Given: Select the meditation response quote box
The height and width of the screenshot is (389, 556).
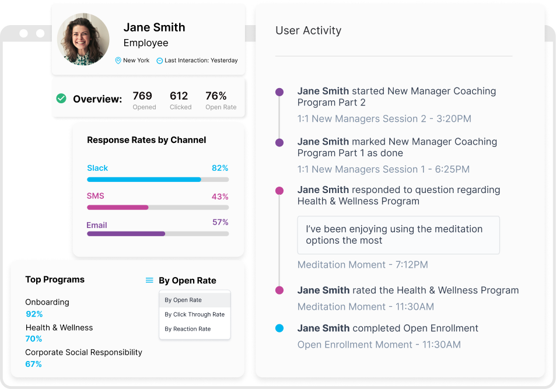Looking at the screenshot, I should pos(398,235).
